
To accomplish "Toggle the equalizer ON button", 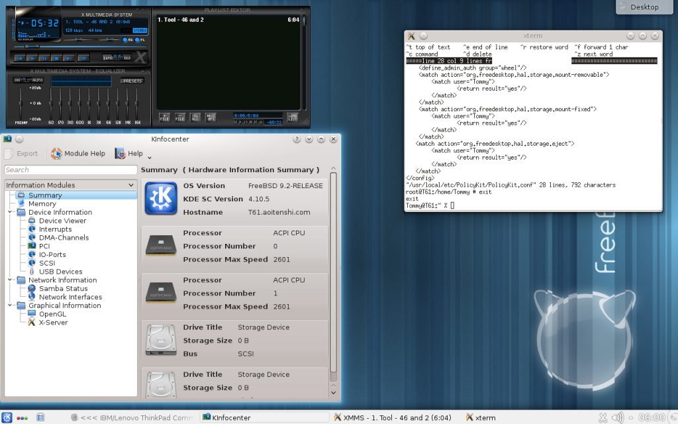I will 18,80.
